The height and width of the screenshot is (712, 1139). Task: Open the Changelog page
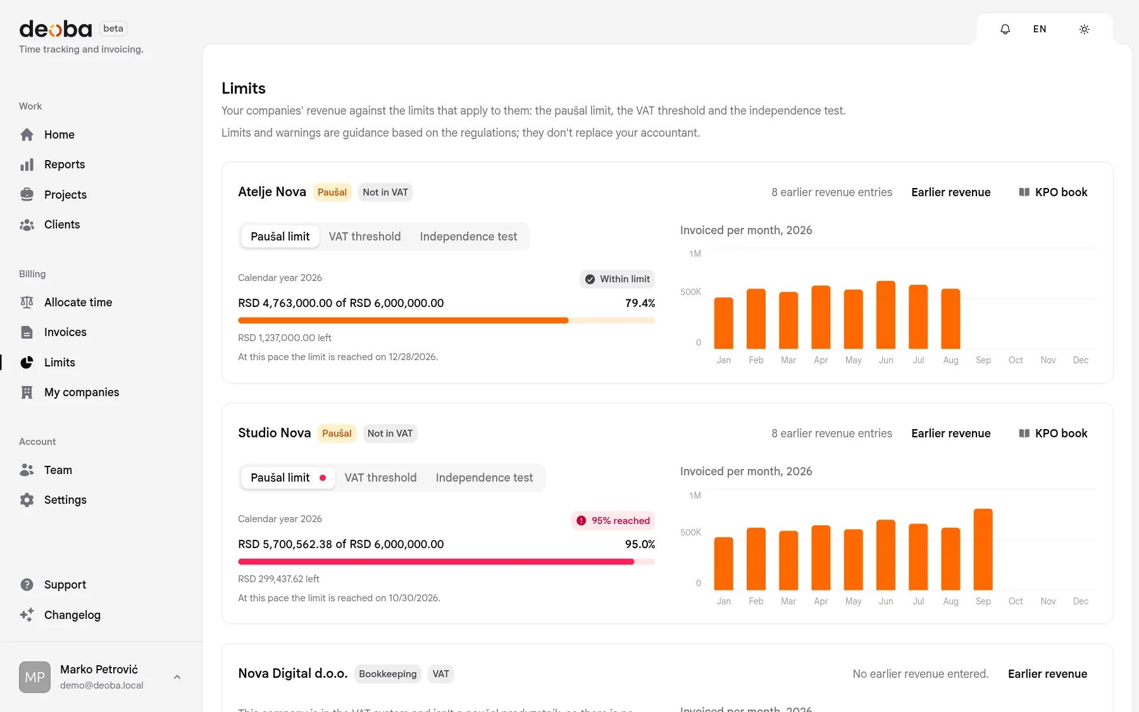tap(72, 615)
